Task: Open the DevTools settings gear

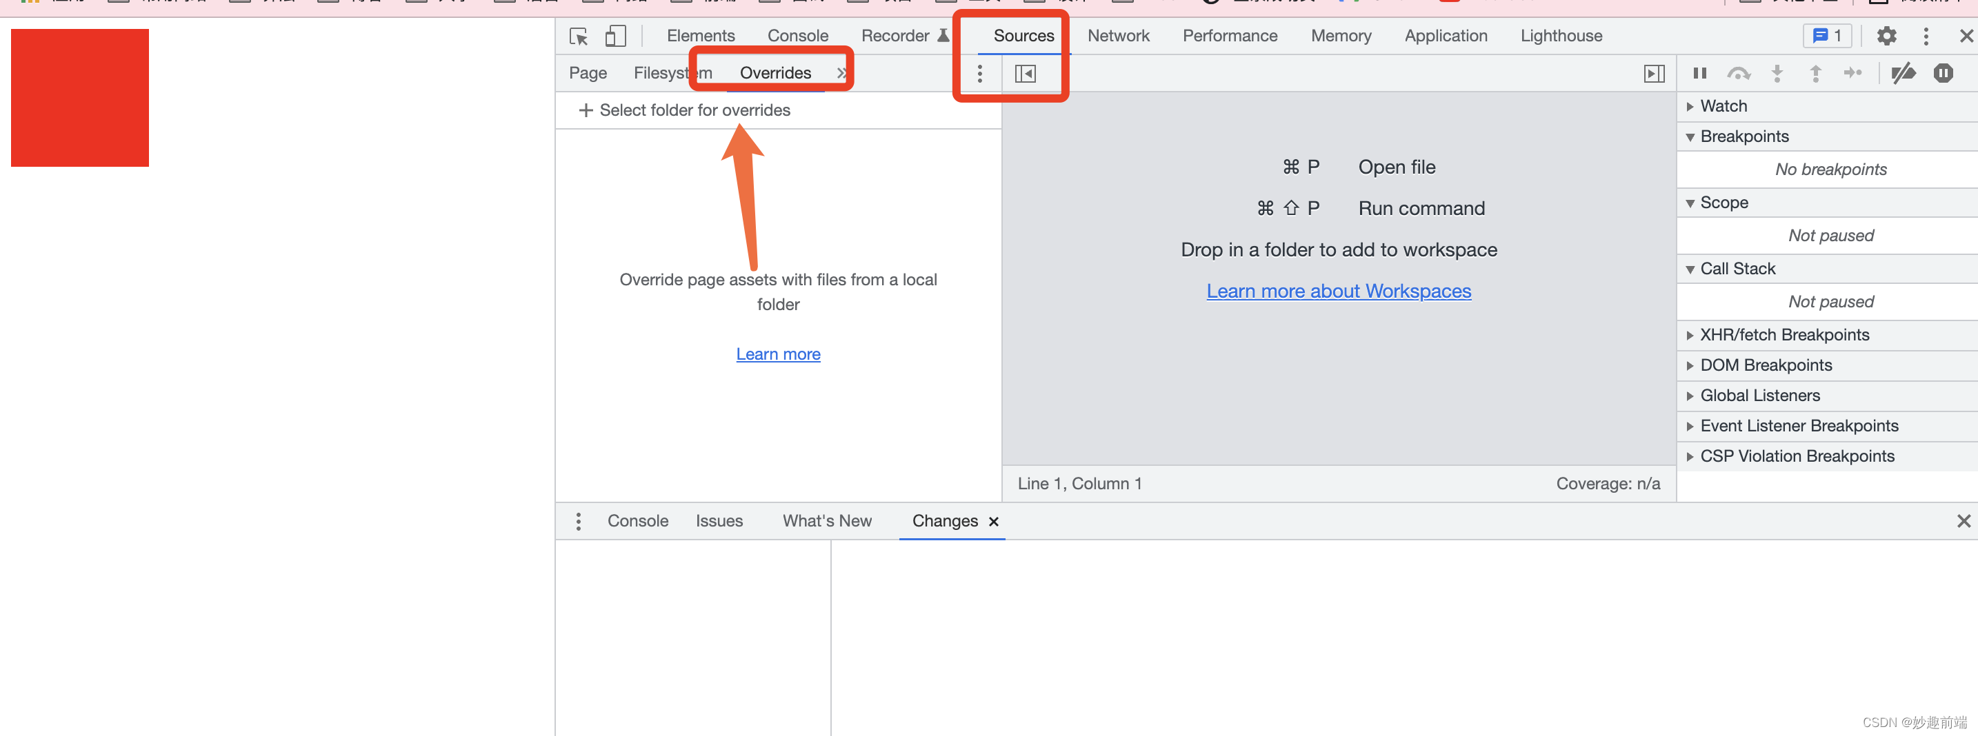Action: (1886, 36)
